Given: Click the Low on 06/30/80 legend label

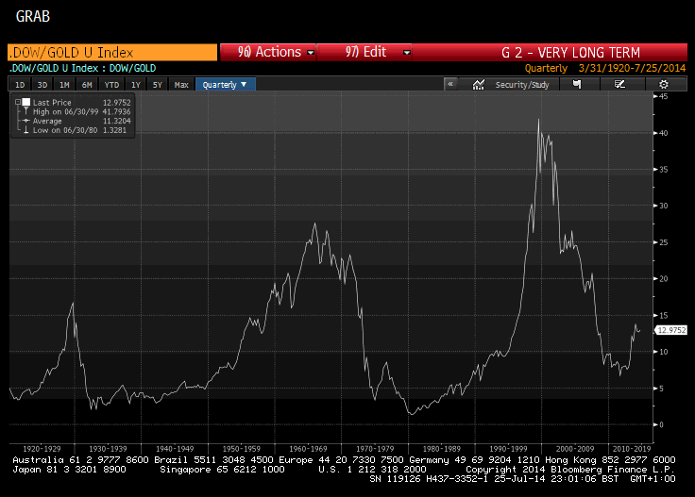Looking at the screenshot, I should pyautogui.click(x=65, y=130).
